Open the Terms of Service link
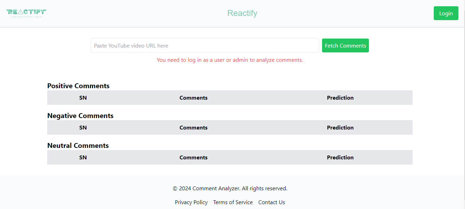The width and height of the screenshot is (465, 209). click(233, 202)
